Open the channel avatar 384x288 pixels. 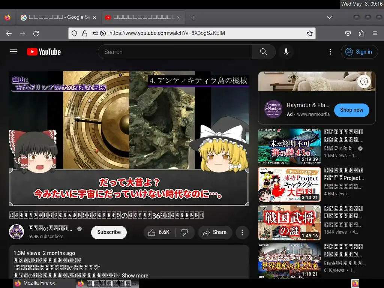[x=16, y=232]
